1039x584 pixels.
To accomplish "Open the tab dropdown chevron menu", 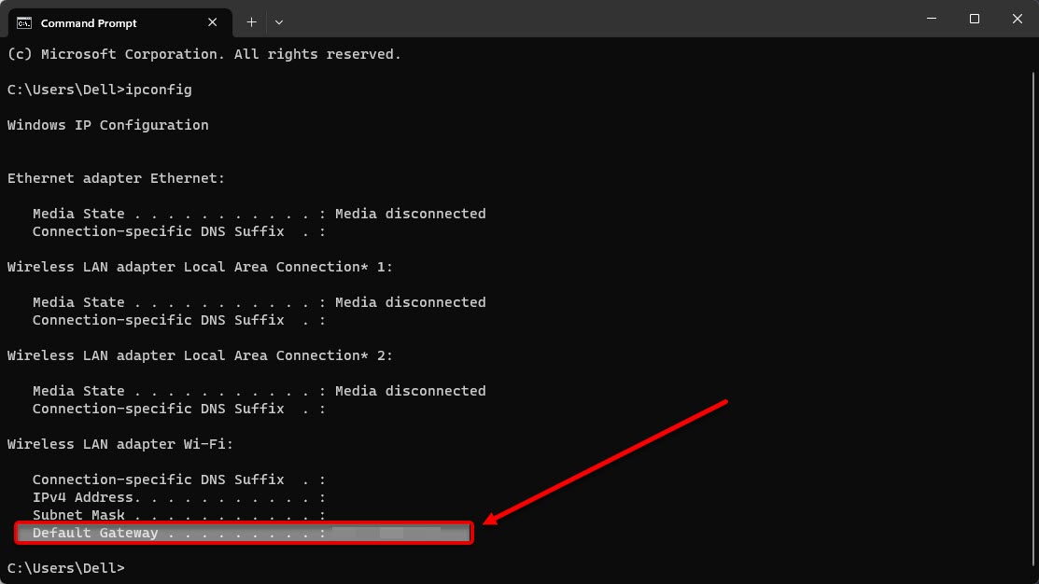I will pyautogui.click(x=276, y=21).
